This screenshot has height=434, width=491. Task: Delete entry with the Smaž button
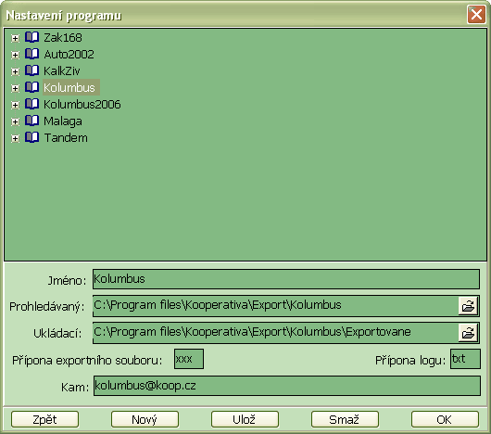point(345,419)
